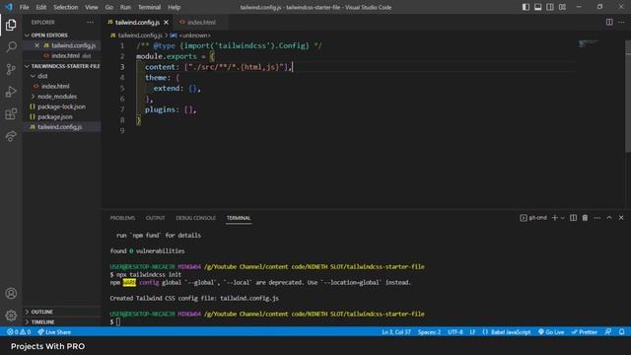This screenshot has width=631, height=355.
Task: Change indentation via Spaces: 2
Action: click(429, 332)
